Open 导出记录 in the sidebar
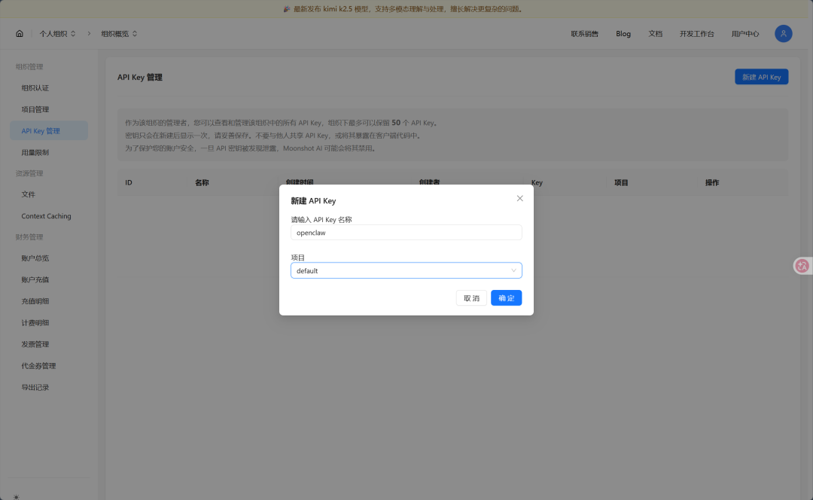 [x=49, y=388]
